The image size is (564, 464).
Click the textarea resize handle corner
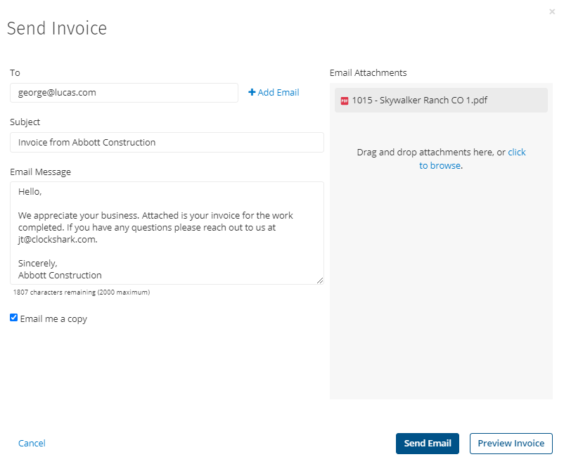[x=320, y=281]
